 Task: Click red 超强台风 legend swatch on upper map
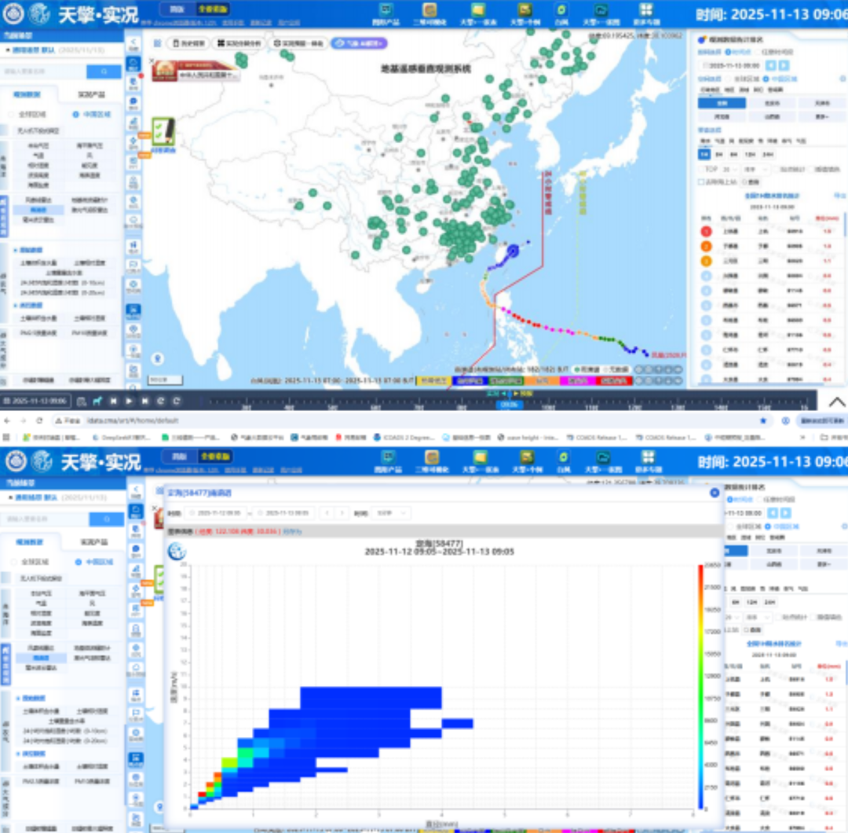click(x=613, y=381)
